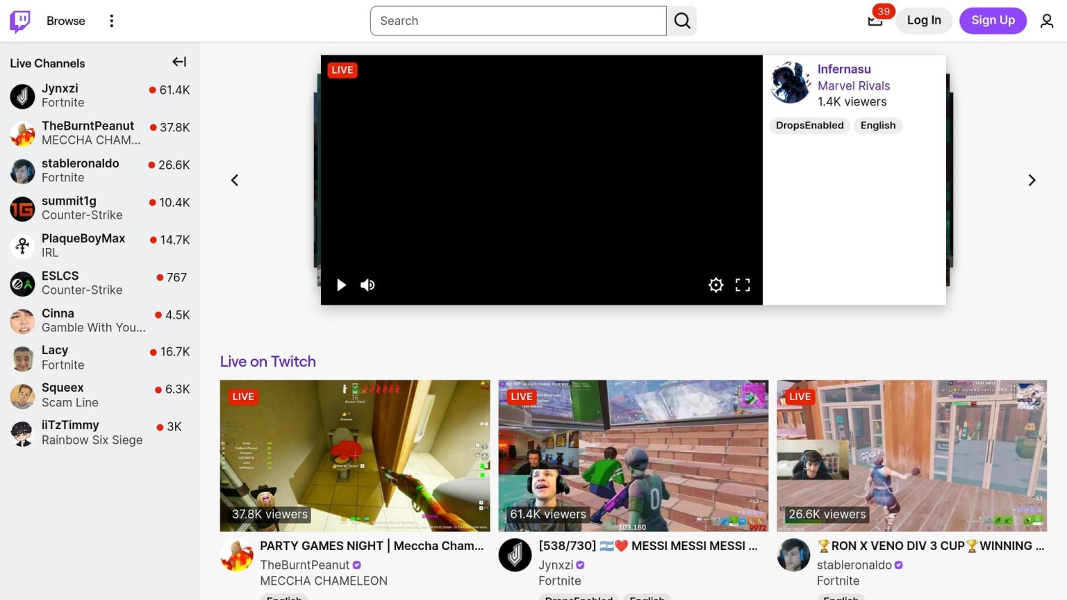
Task: Open TheBurntPeanut avatar under stream card
Action: 237,555
